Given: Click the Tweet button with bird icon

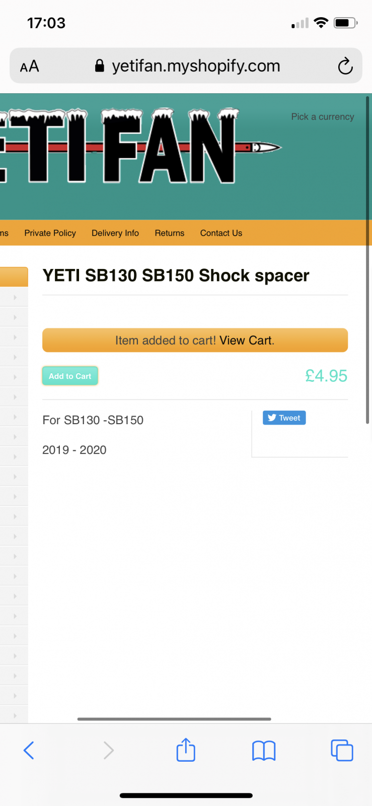Looking at the screenshot, I should click(x=284, y=418).
